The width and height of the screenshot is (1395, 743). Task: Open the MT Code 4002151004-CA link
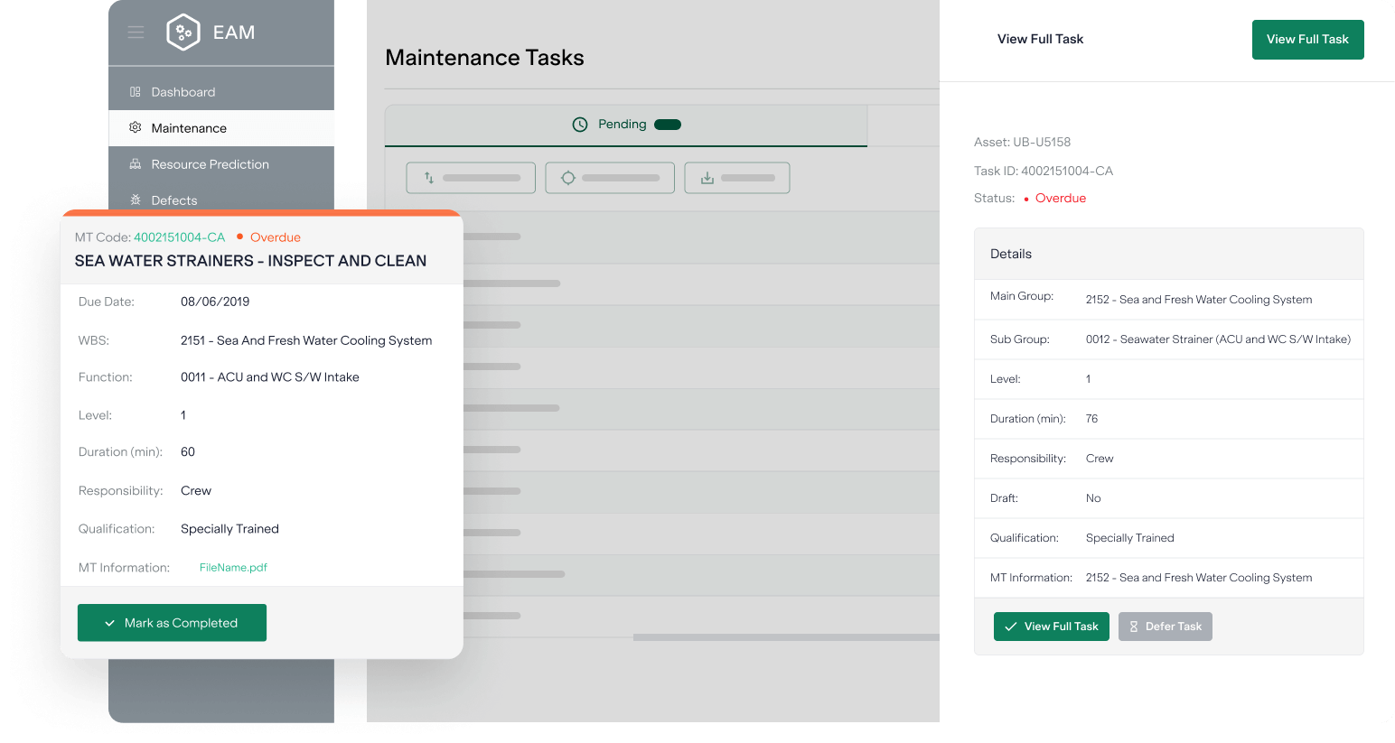[179, 237]
